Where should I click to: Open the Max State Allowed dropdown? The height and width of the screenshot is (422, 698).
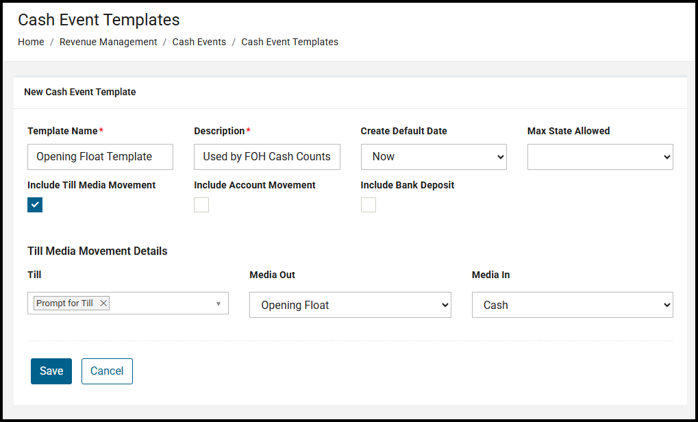[600, 157]
